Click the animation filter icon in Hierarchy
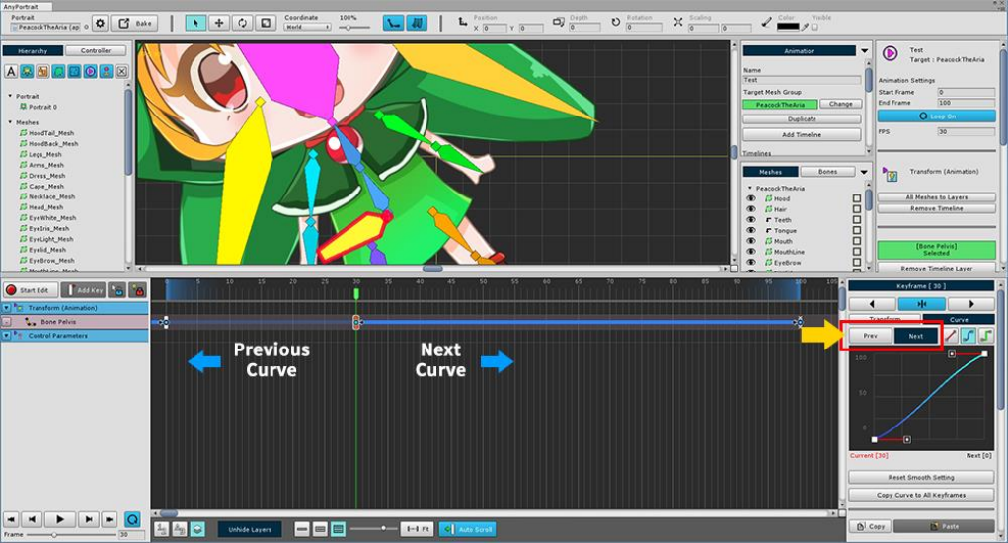 tap(90, 71)
